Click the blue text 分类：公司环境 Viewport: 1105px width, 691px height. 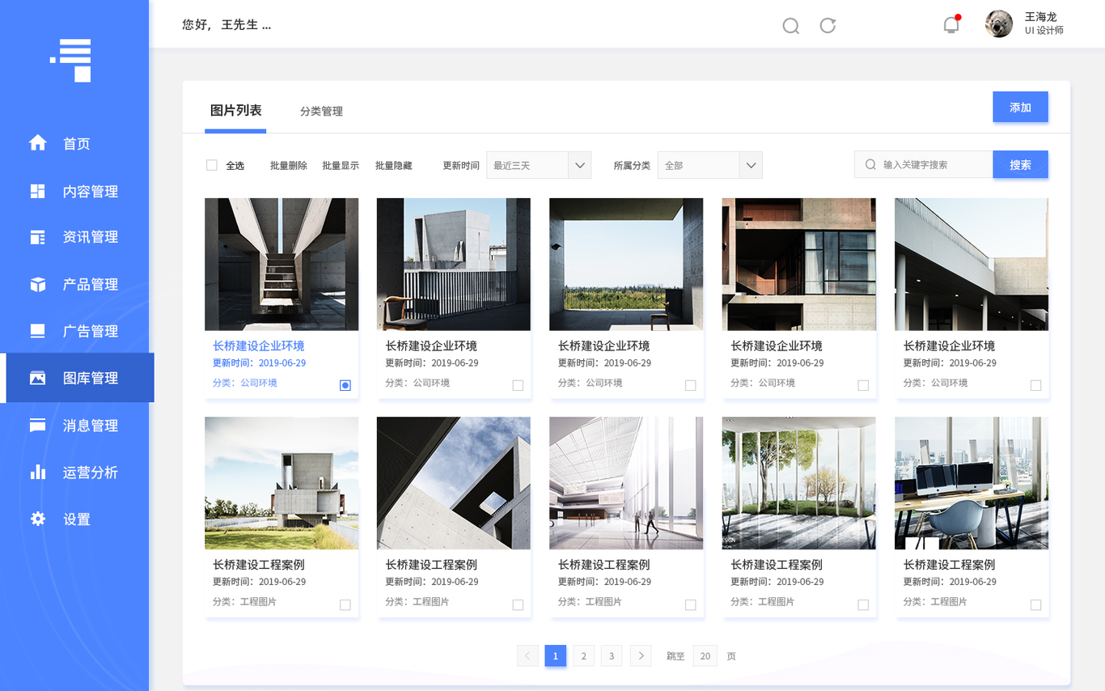[245, 383]
